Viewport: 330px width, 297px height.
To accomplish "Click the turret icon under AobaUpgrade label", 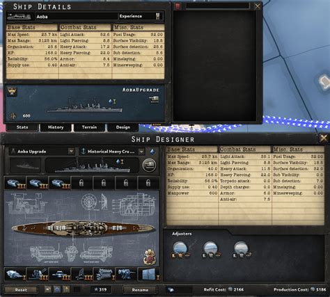I will 154,99.
